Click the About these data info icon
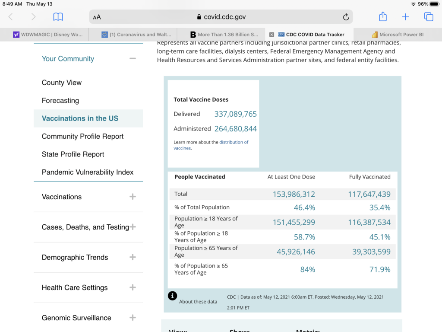 [172, 296]
